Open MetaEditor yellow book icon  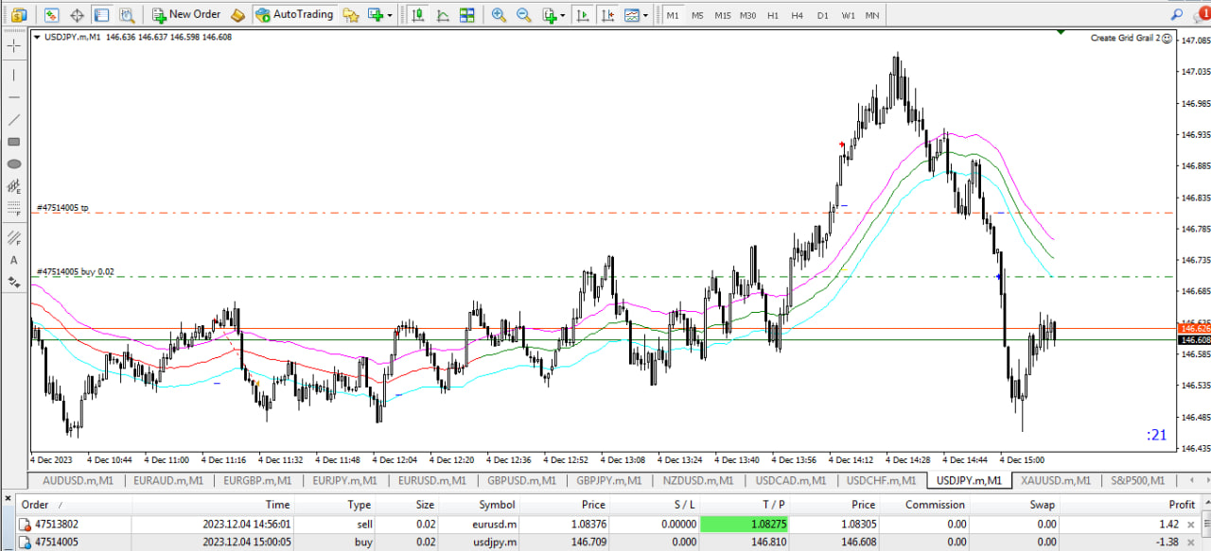click(237, 14)
